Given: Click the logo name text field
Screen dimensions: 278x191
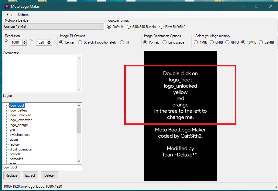Looking at the screenshot, I should click(x=42, y=167).
